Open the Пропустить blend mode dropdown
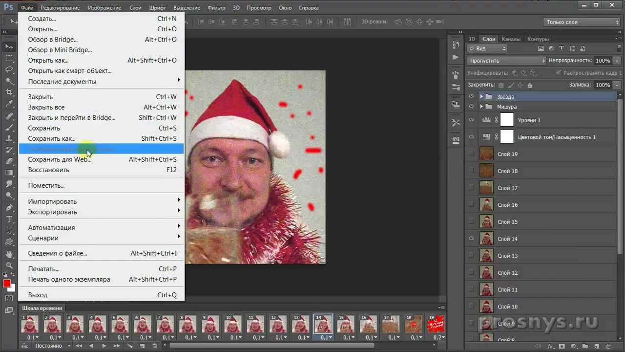The width and height of the screenshot is (625, 352). [x=506, y=61]
